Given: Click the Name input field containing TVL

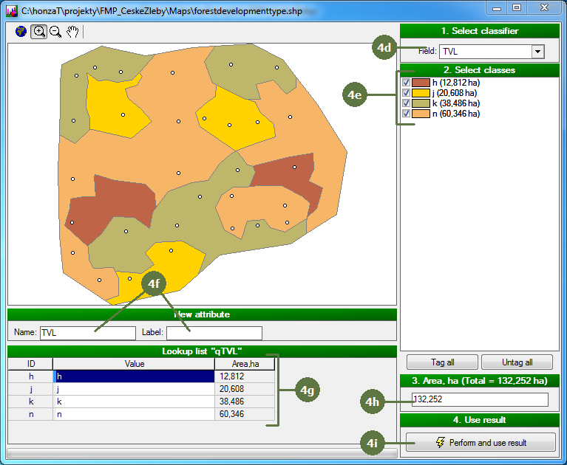Looking at the screenshot, I should tap(87, 333).
